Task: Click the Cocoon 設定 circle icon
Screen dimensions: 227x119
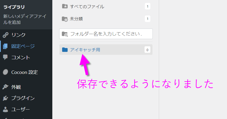Action: point(6,72)
